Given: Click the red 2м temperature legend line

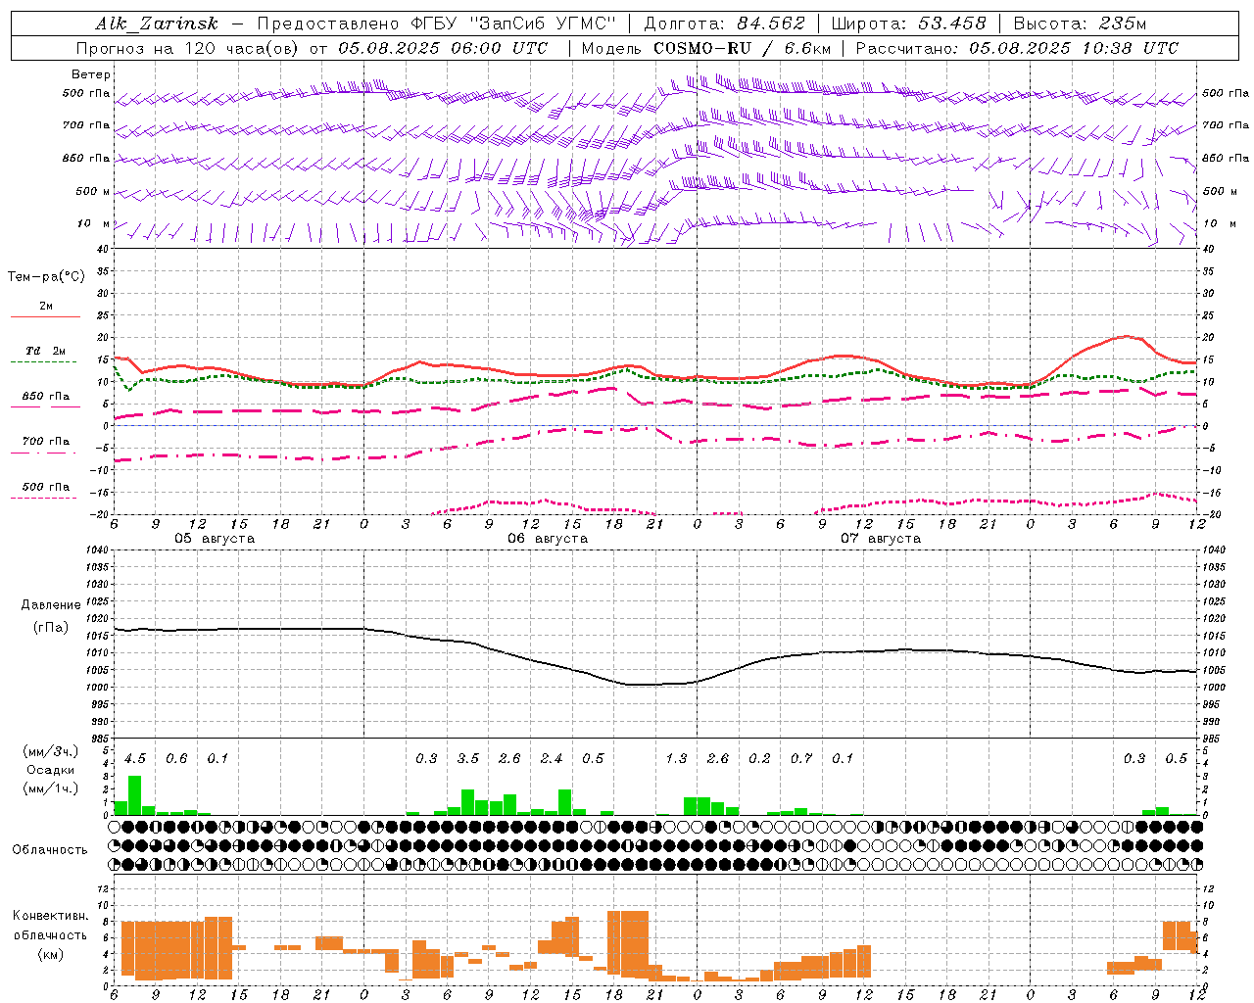Looking at the screenshot, I should coord(45,316).
